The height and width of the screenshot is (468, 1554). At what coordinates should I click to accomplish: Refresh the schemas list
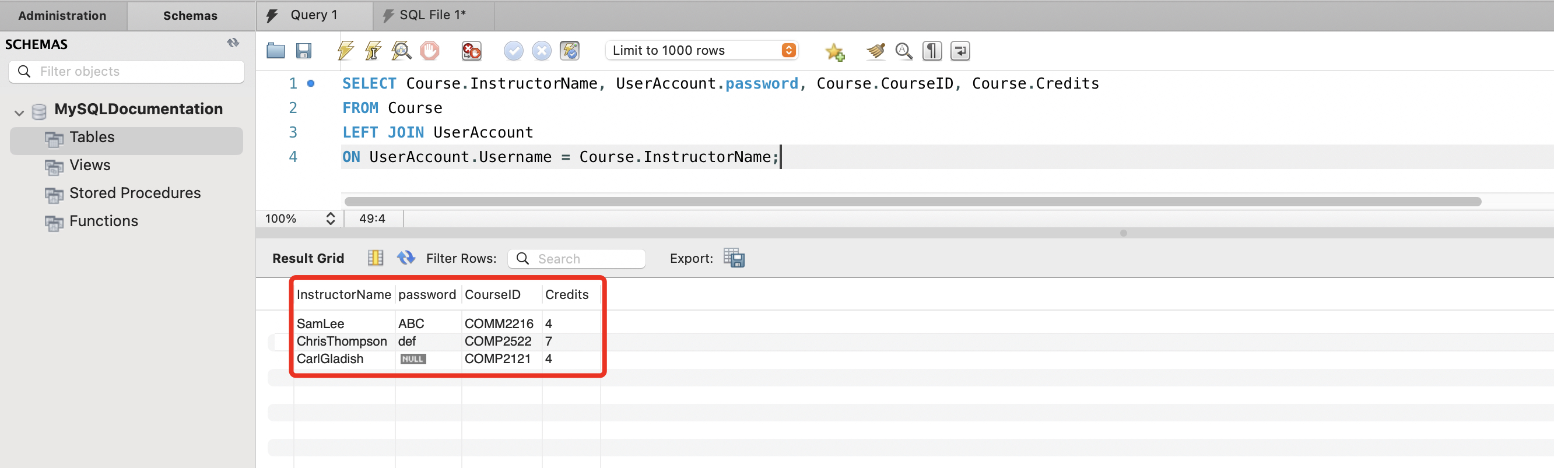[233, 43]
